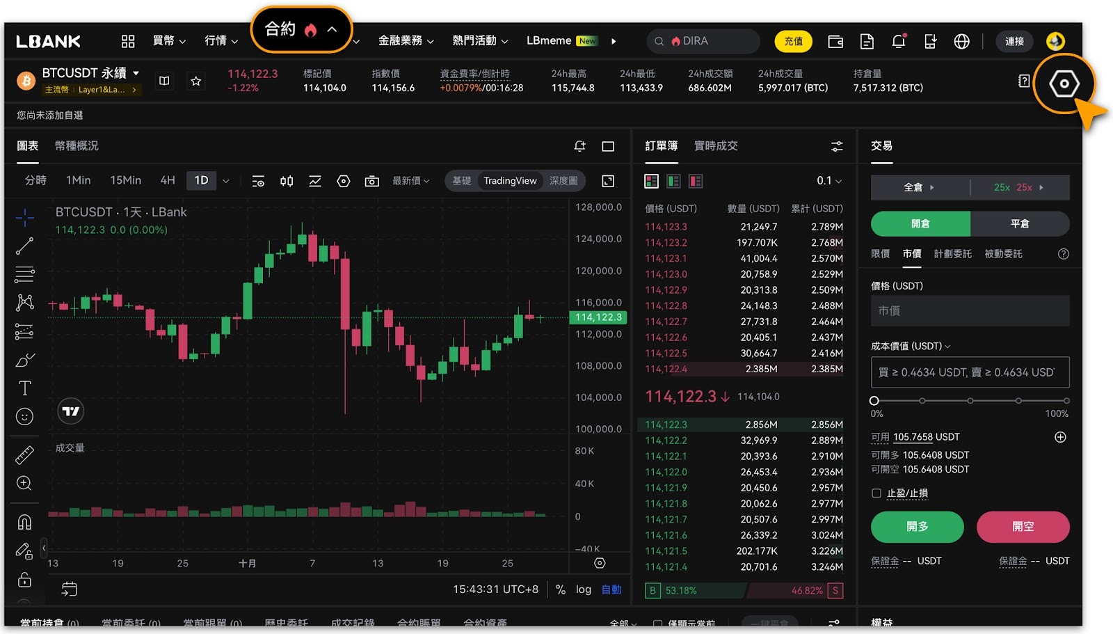
Task: Add BTCUSDT to favorites with star icon
Action: pos(196,81)
